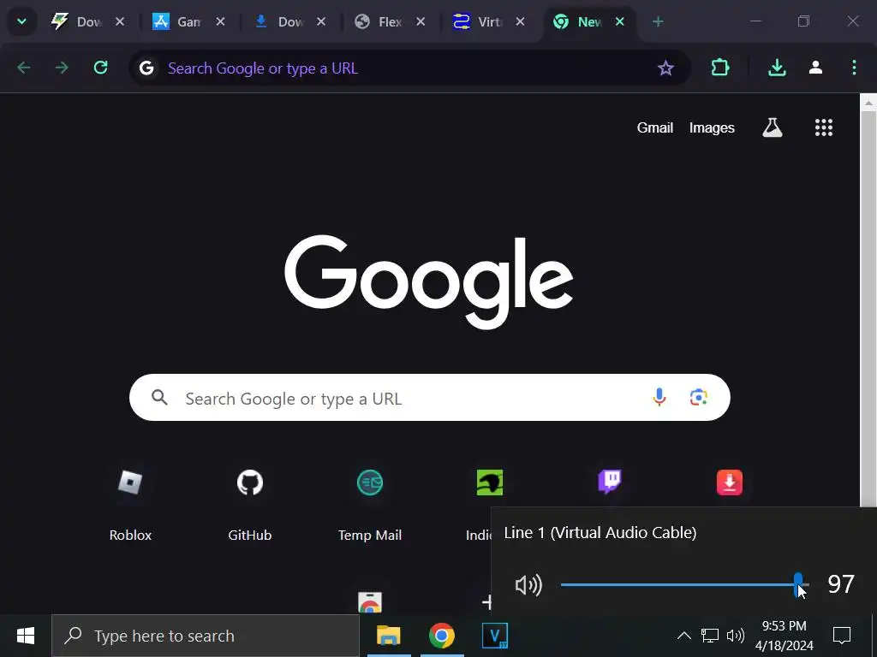Click the Google search box

(430, 398)
